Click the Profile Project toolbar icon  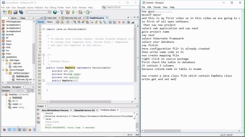click(x=88, y=12)
